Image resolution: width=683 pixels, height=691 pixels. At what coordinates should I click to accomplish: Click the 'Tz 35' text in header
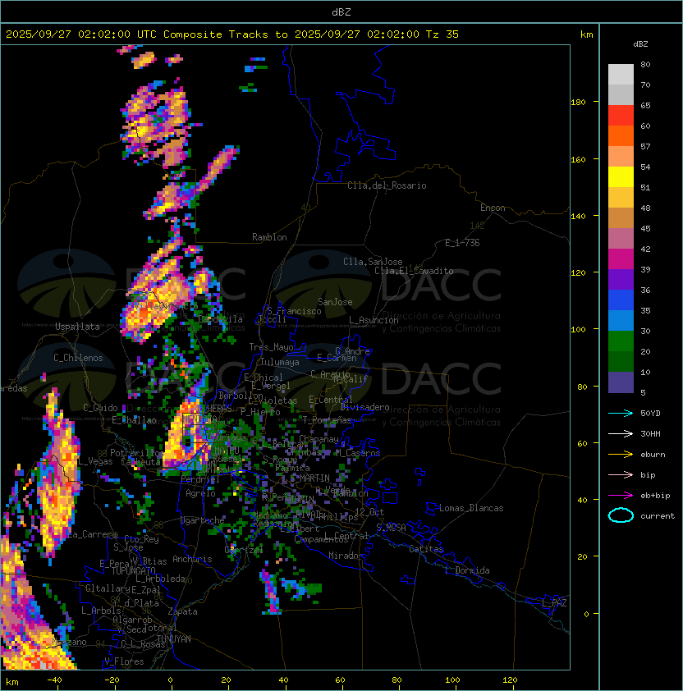coord(442,34)
